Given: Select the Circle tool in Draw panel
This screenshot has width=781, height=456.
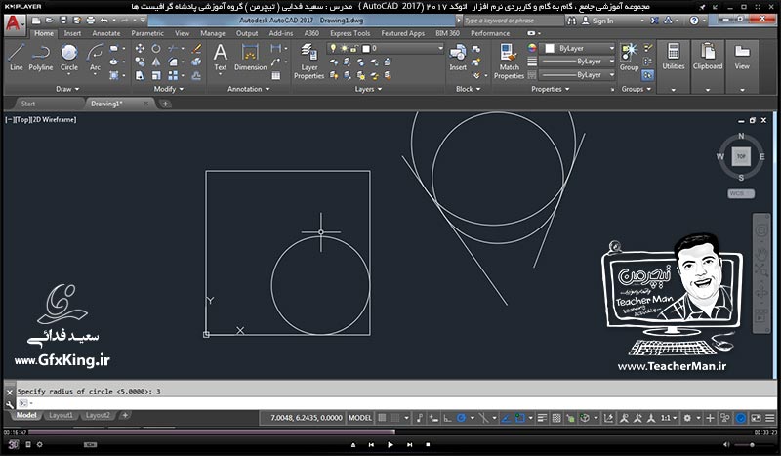Looking at the screenshot, I should (69, 57).
